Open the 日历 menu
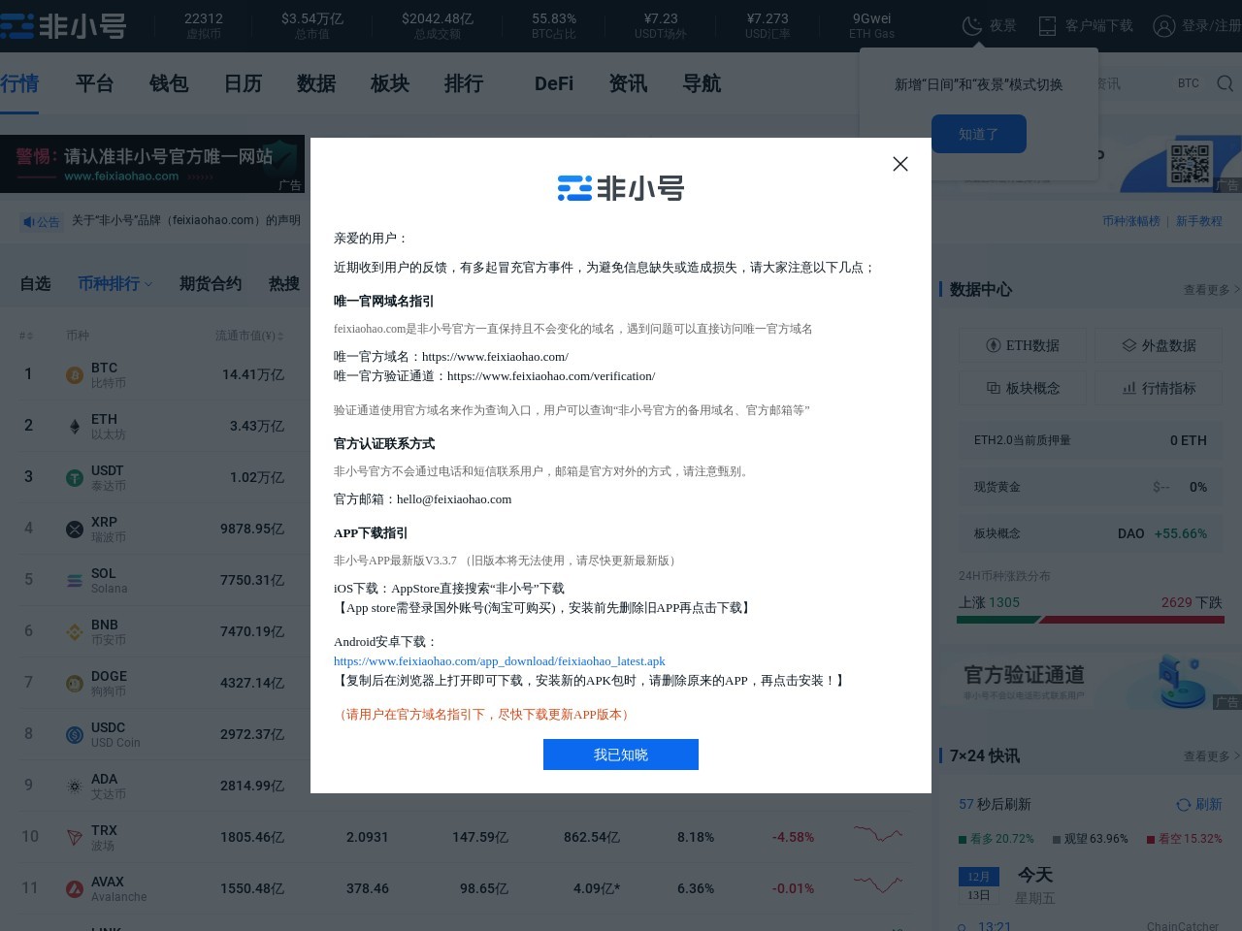 (243, 83)
